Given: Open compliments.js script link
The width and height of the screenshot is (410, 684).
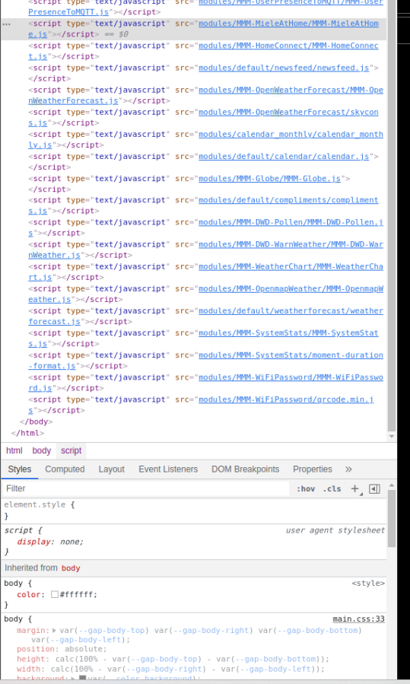Looking at the screenshot, I should (289, 200).
